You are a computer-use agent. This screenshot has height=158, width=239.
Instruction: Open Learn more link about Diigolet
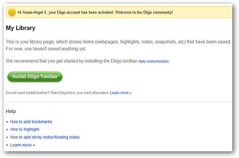[121, 93]
